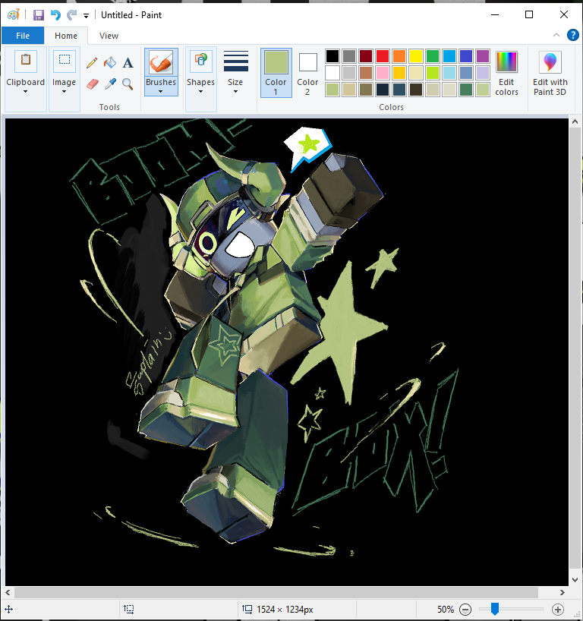Screen dimensions: 583x621
Task: Click the Brushes tool icon
Action: [x=161, y=62]
